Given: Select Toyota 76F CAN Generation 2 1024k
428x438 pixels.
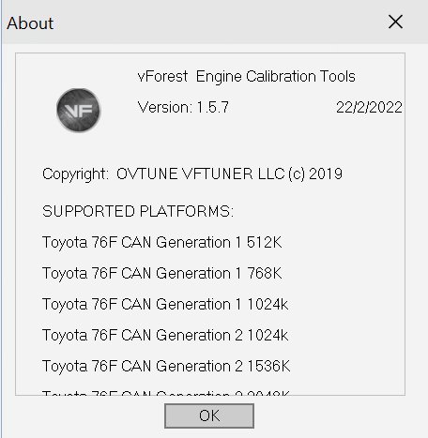Looking at the screenshot, I should click(165, 335).
